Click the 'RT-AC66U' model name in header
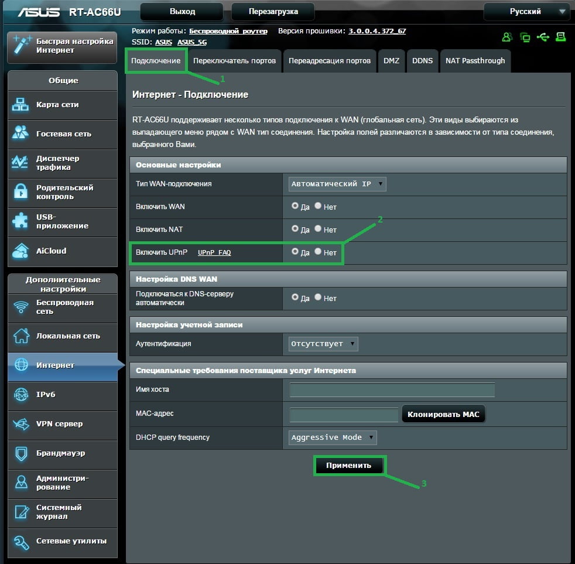Viewport: 575px width, 564px height. click(x=95, y=12)
